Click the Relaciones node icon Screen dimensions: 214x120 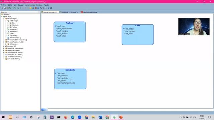pyautogui.click(x=8, y=29)
